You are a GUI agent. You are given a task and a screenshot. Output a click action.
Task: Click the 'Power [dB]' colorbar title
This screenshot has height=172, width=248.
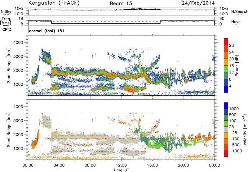pos(237,66)
